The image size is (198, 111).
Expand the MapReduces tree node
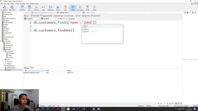tap(3, 66)
